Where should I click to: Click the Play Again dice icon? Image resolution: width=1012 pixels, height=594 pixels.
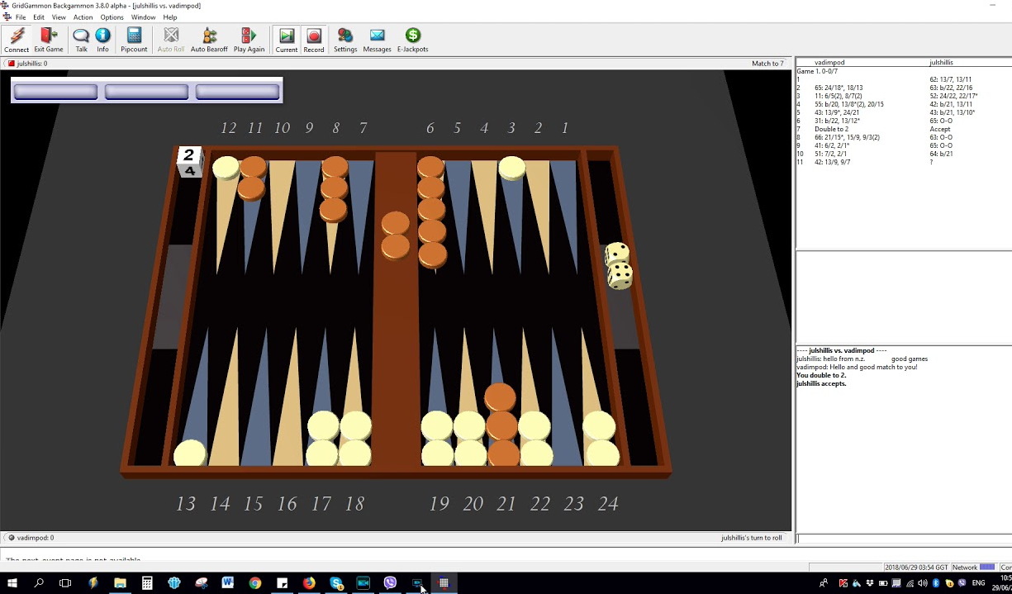click(249, 38)
